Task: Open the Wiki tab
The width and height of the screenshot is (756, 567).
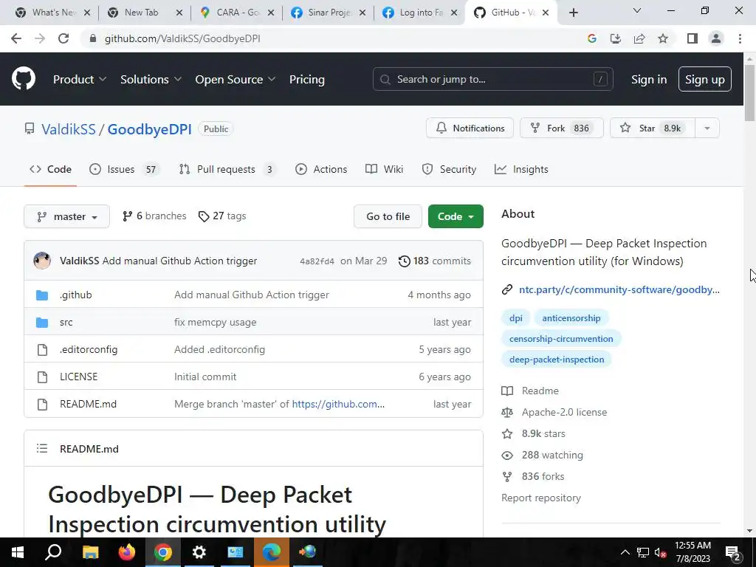Action: coord(384,169)
